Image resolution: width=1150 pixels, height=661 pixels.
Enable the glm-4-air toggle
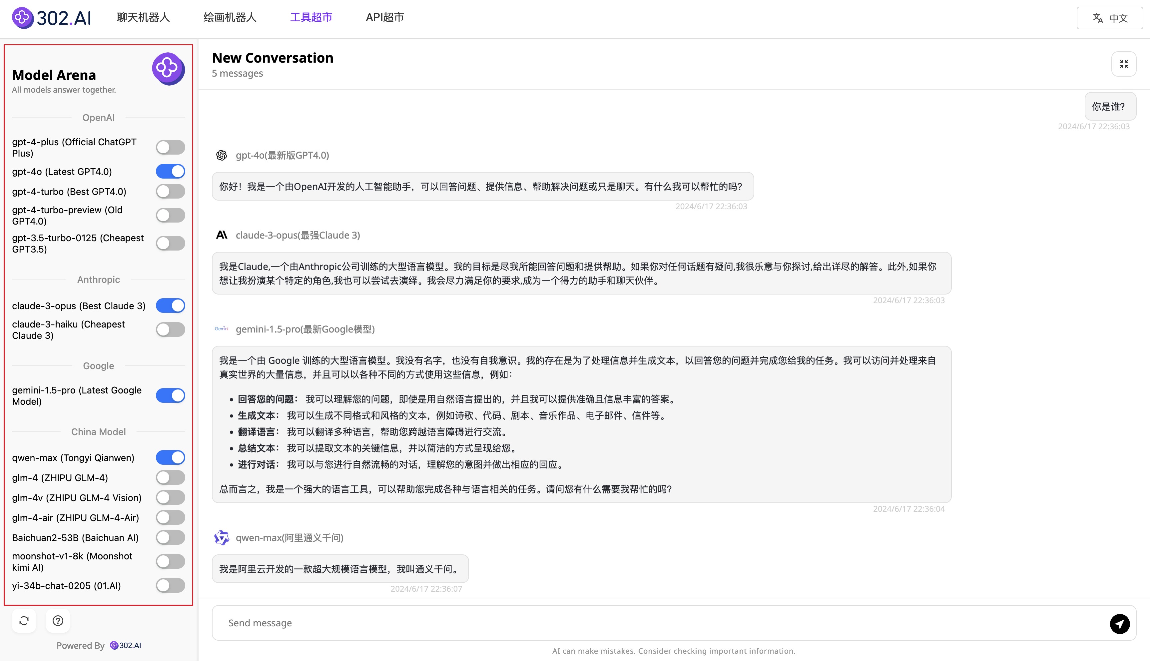click(x=171, y=517)
